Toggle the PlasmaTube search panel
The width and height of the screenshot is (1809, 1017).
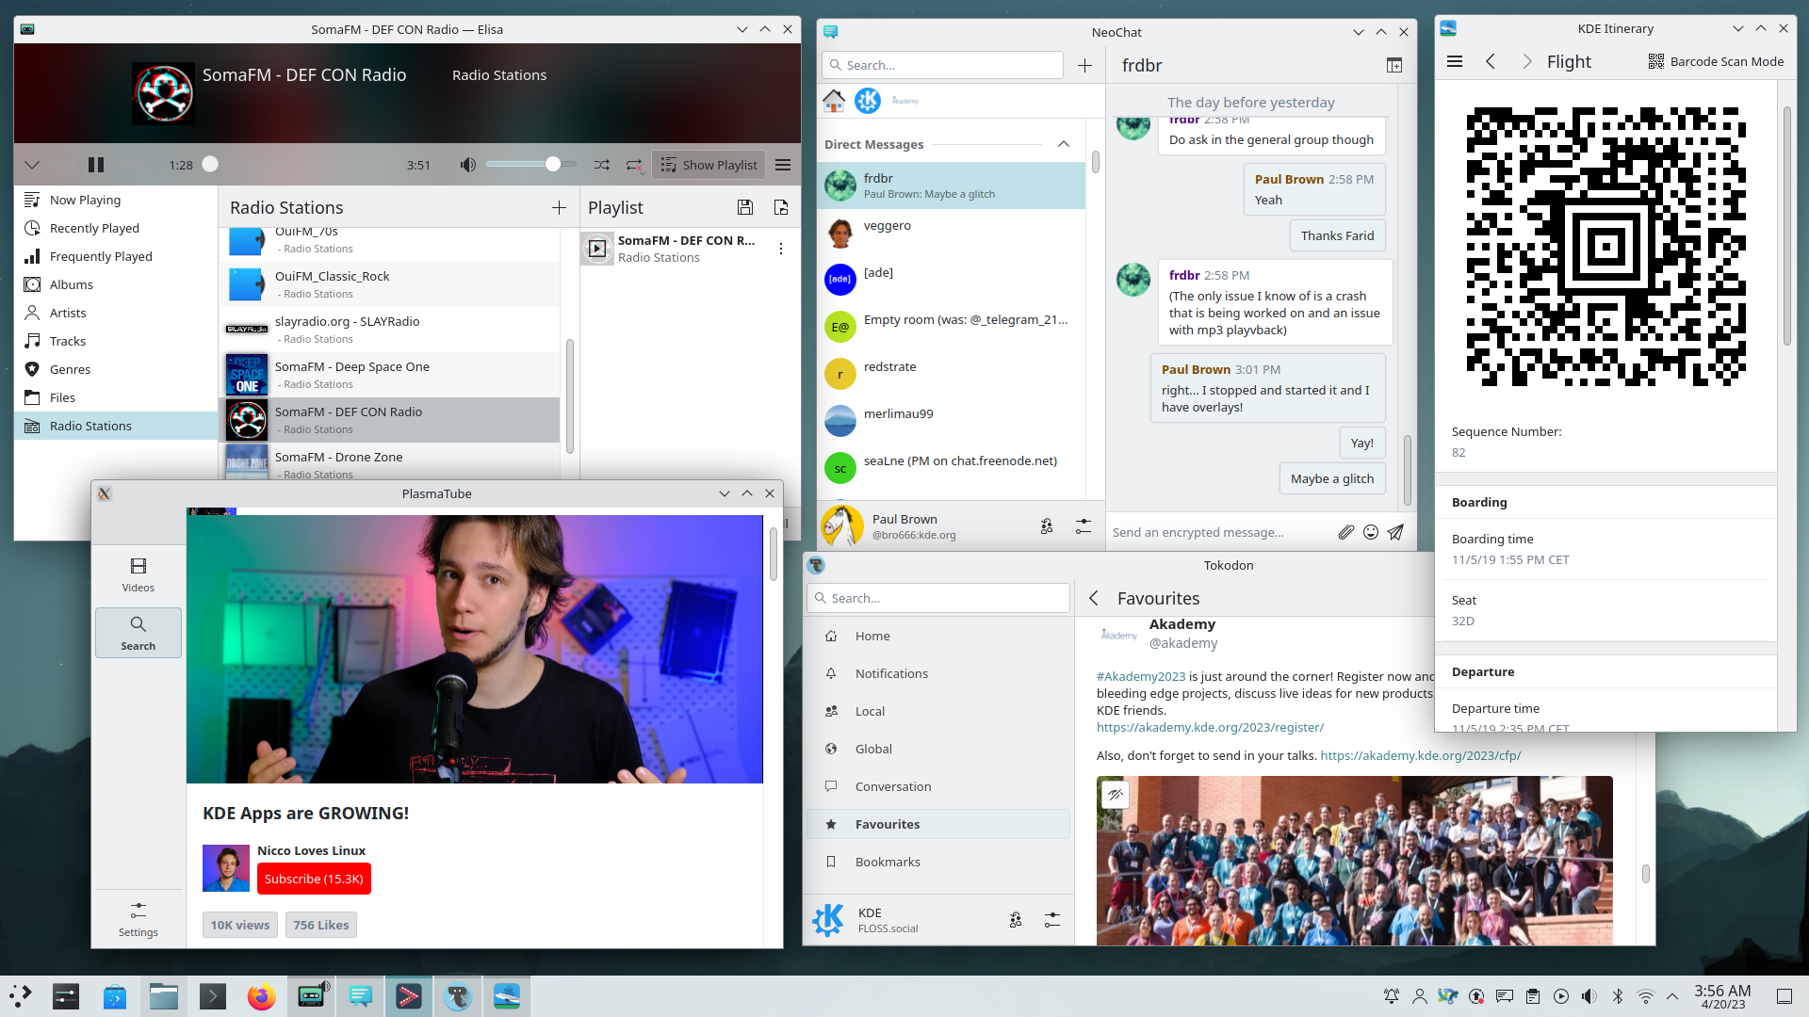[x=137, y=632]
